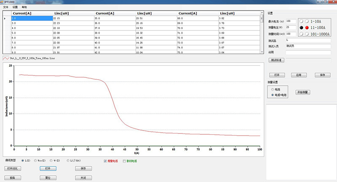Select table cell 3.82
The image size is (337, 182).
(x=239, y=18)
